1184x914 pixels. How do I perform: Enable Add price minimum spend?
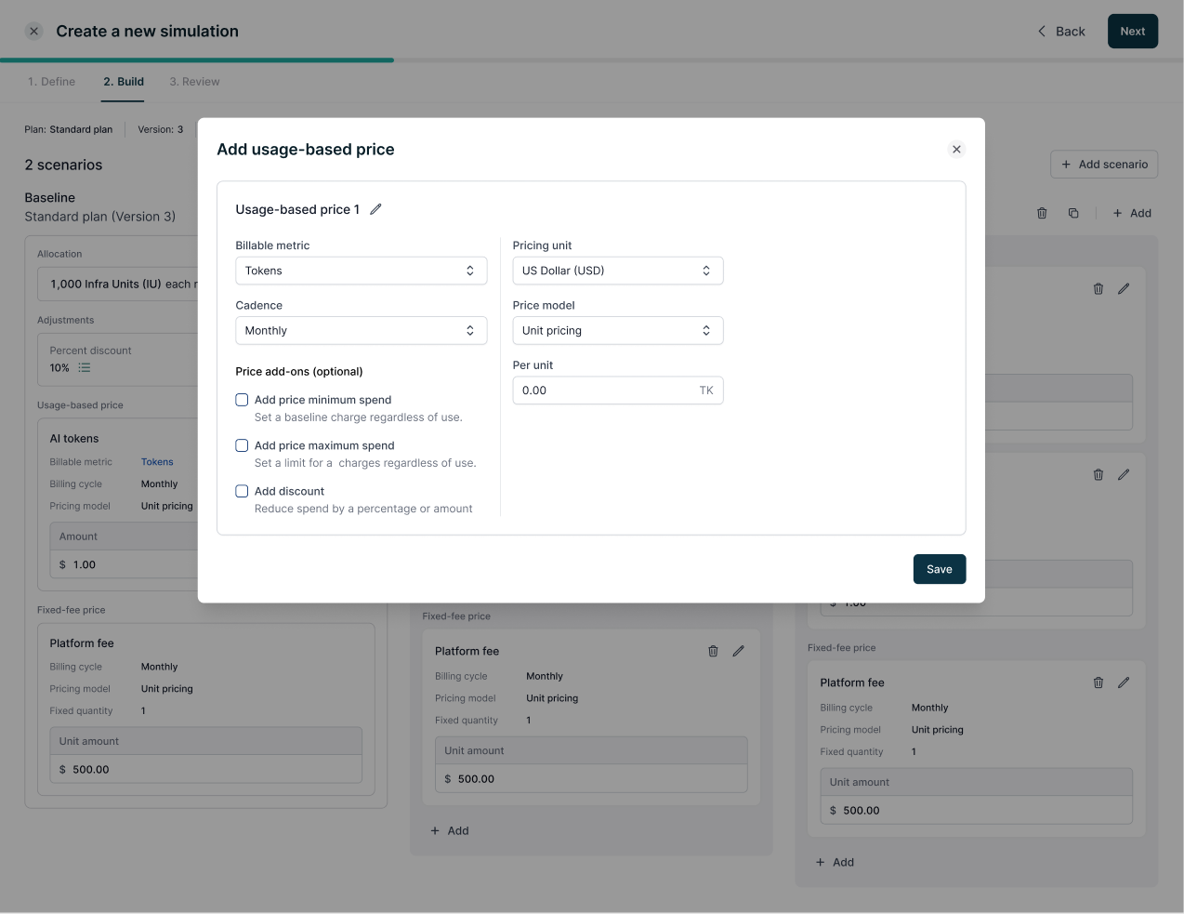[242, 400]
